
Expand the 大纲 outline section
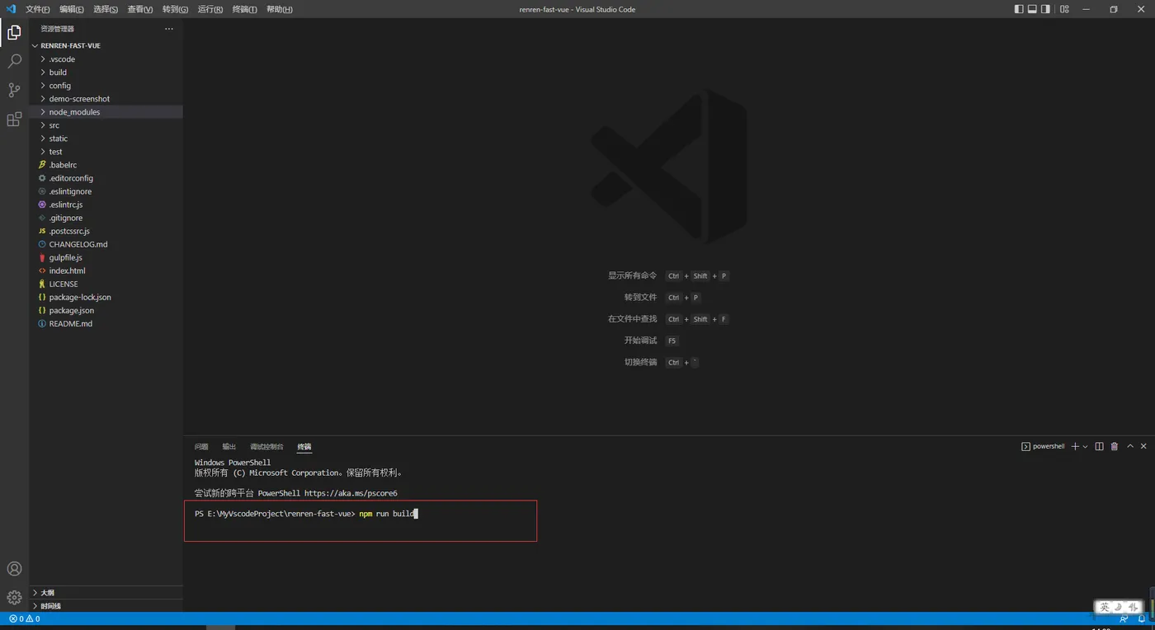click(106, 592)
